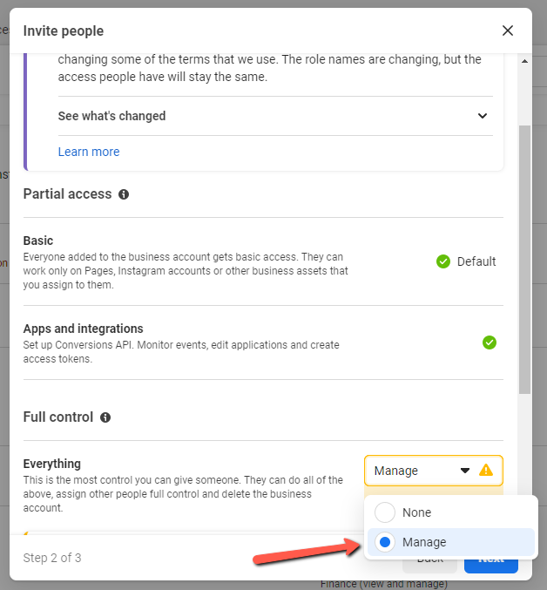Click the dropdown caret arrow beside Manage
547x590 pixels.
point(464,471)
